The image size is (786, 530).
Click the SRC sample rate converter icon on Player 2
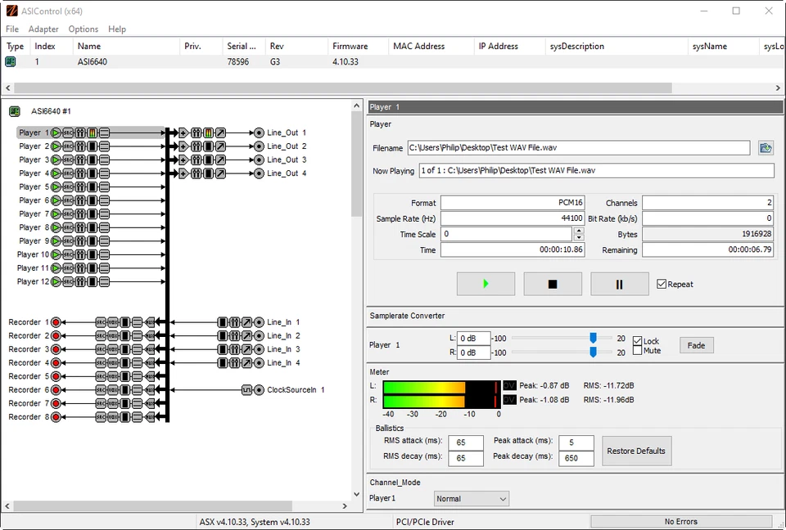click(x=68, y=146)
